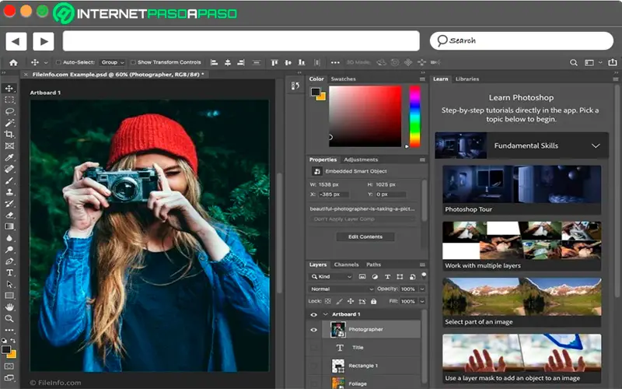Expand the Fundamental Skills topic chevron
Viewport: 622px width, 389px height.
[x=596, y=145]
